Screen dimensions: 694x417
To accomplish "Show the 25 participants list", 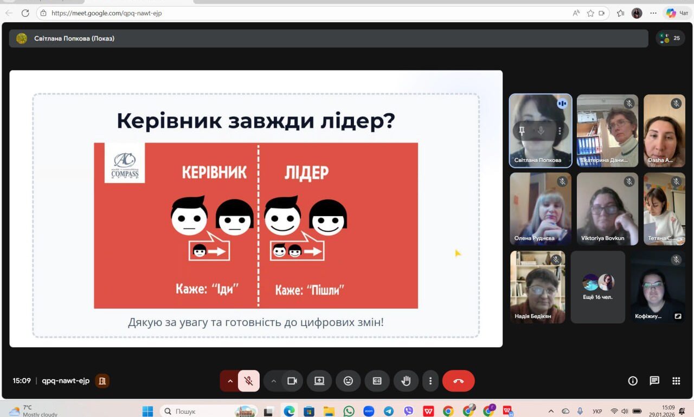I will [670, 38].
